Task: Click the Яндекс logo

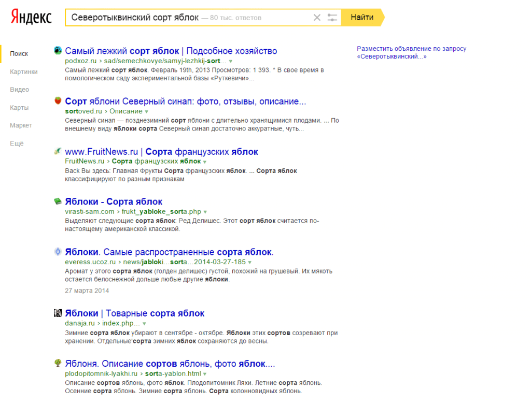Action: pyautogui.click(x=31, y=17)
